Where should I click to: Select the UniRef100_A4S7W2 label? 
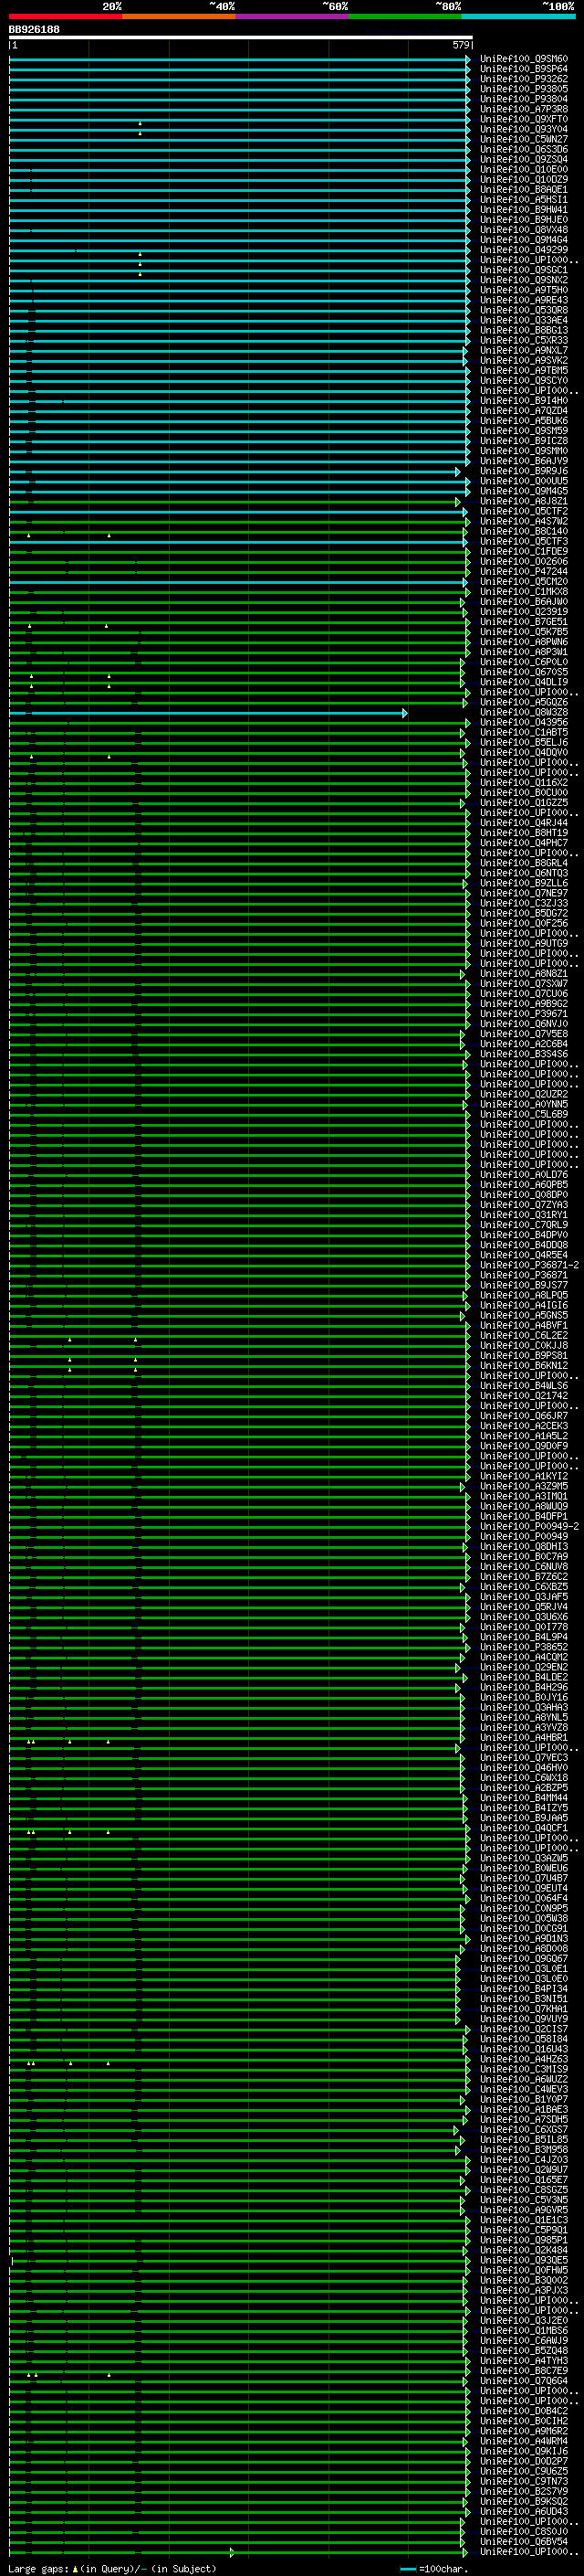pos(523,521)
